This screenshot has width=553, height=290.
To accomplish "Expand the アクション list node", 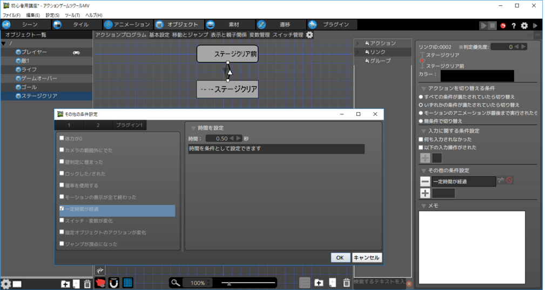I will [358, 43].
